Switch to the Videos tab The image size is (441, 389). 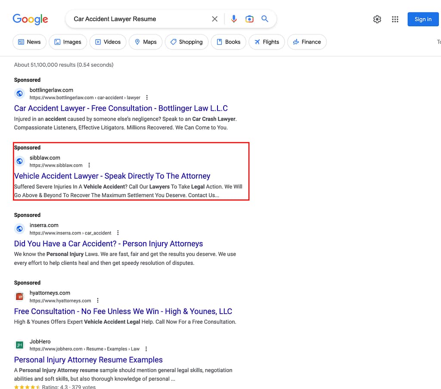(108, 42)
